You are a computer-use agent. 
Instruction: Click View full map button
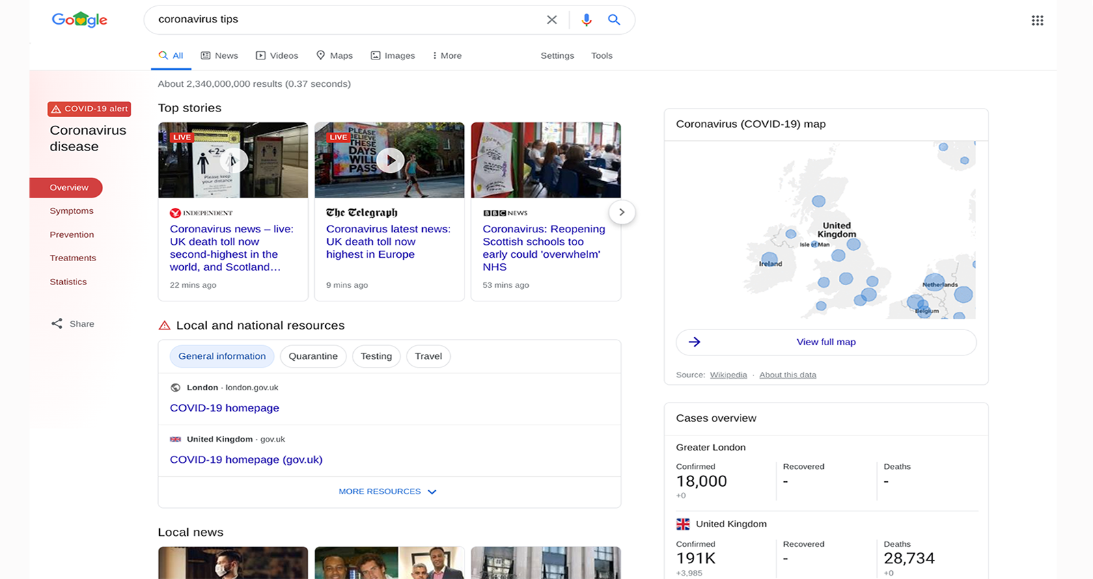coord(826,342)
